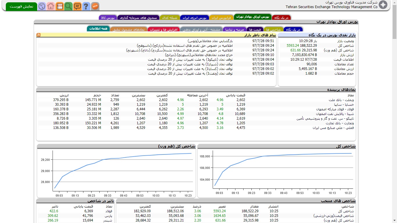Open the تاپيكو symbol link
397x223 pixels.
(325, 118)
